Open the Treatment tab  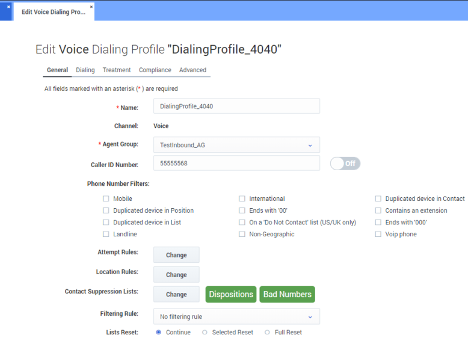pyautogui.click(x=117, y=70)
